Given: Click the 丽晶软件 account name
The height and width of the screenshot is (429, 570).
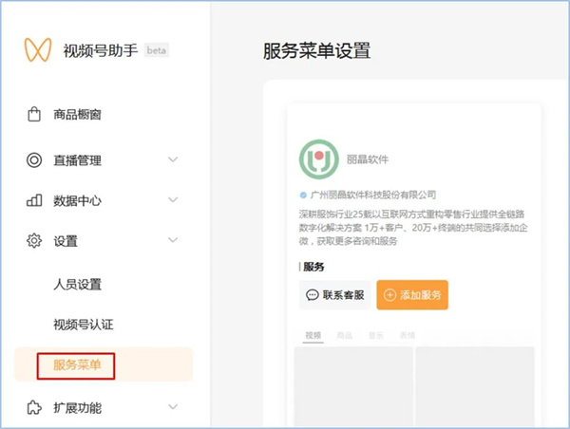Looking at the screenshot, I should click(x=368, y=159).
